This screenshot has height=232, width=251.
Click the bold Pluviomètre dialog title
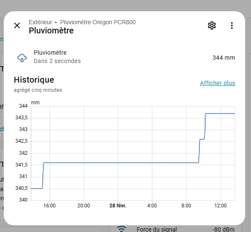click(51, 30)
